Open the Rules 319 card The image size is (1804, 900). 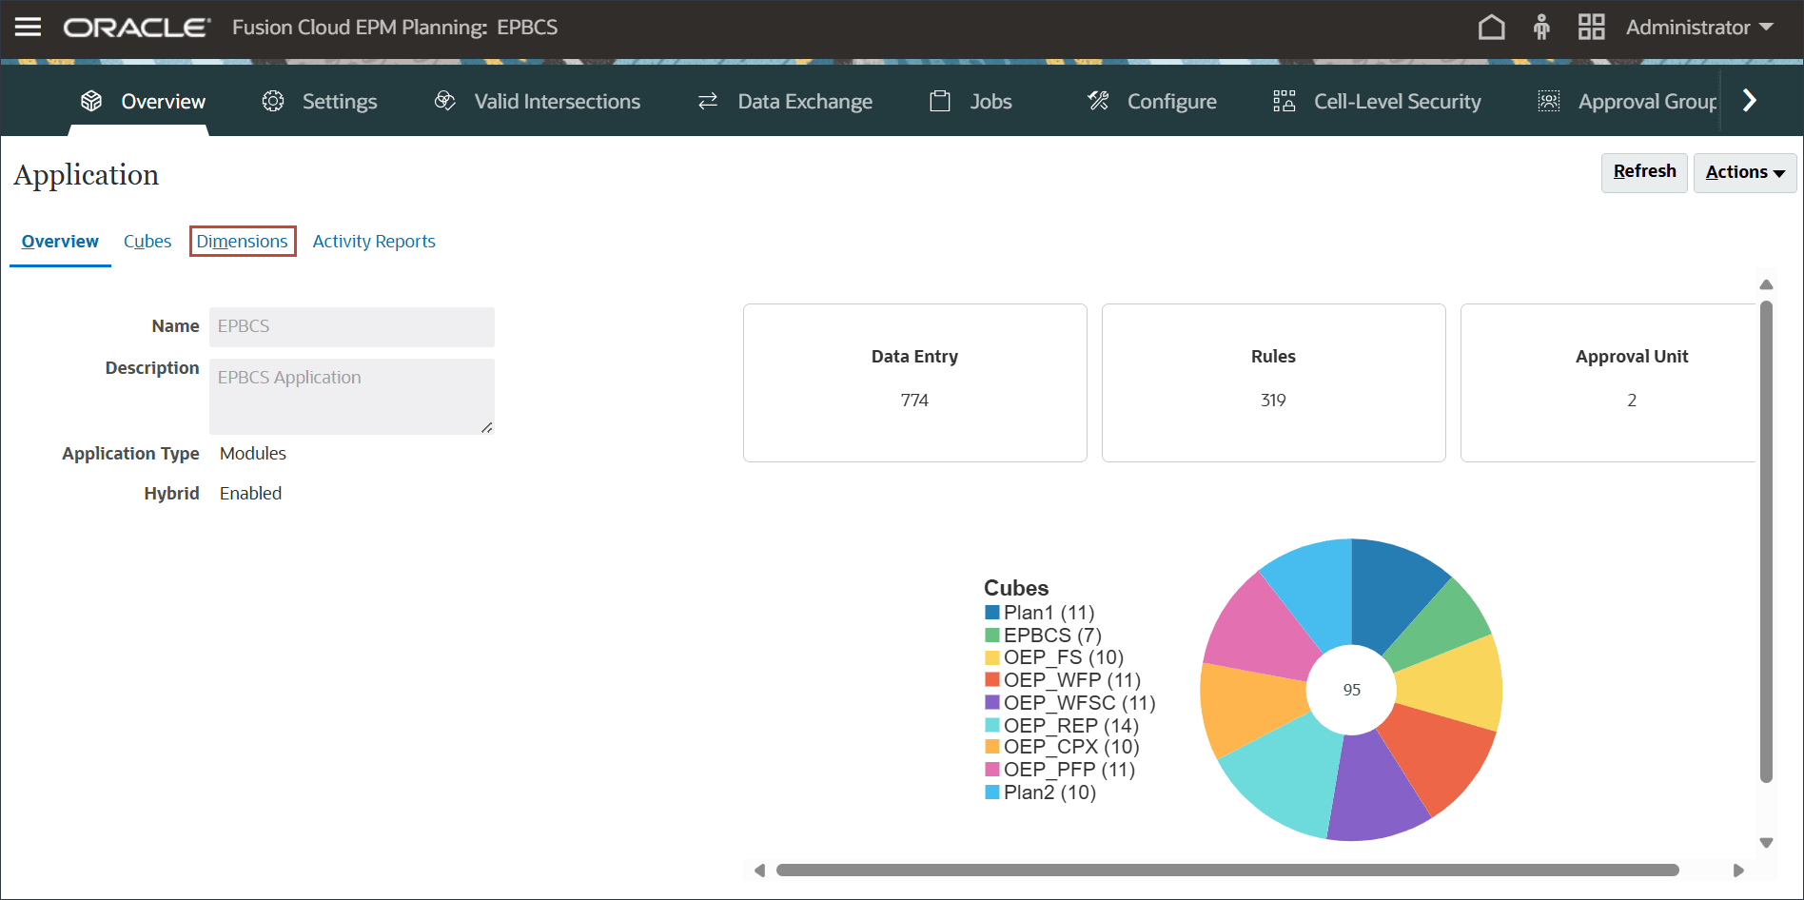[x=1274, y=382]
